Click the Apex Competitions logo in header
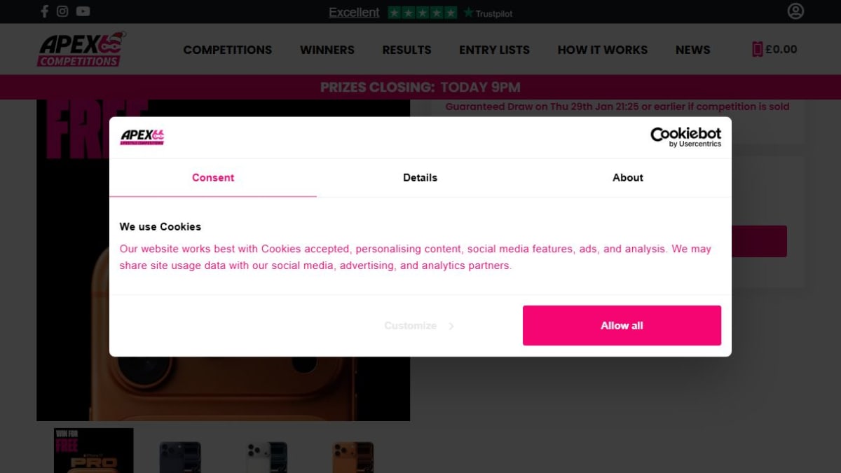This screenshot has height=473, width=841. click(x=81, y=49)
